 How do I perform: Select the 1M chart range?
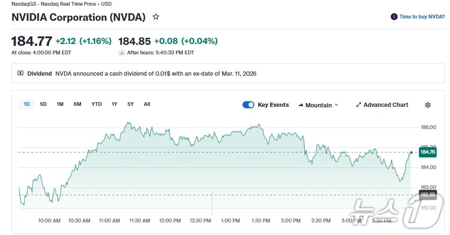pos(60,104)
